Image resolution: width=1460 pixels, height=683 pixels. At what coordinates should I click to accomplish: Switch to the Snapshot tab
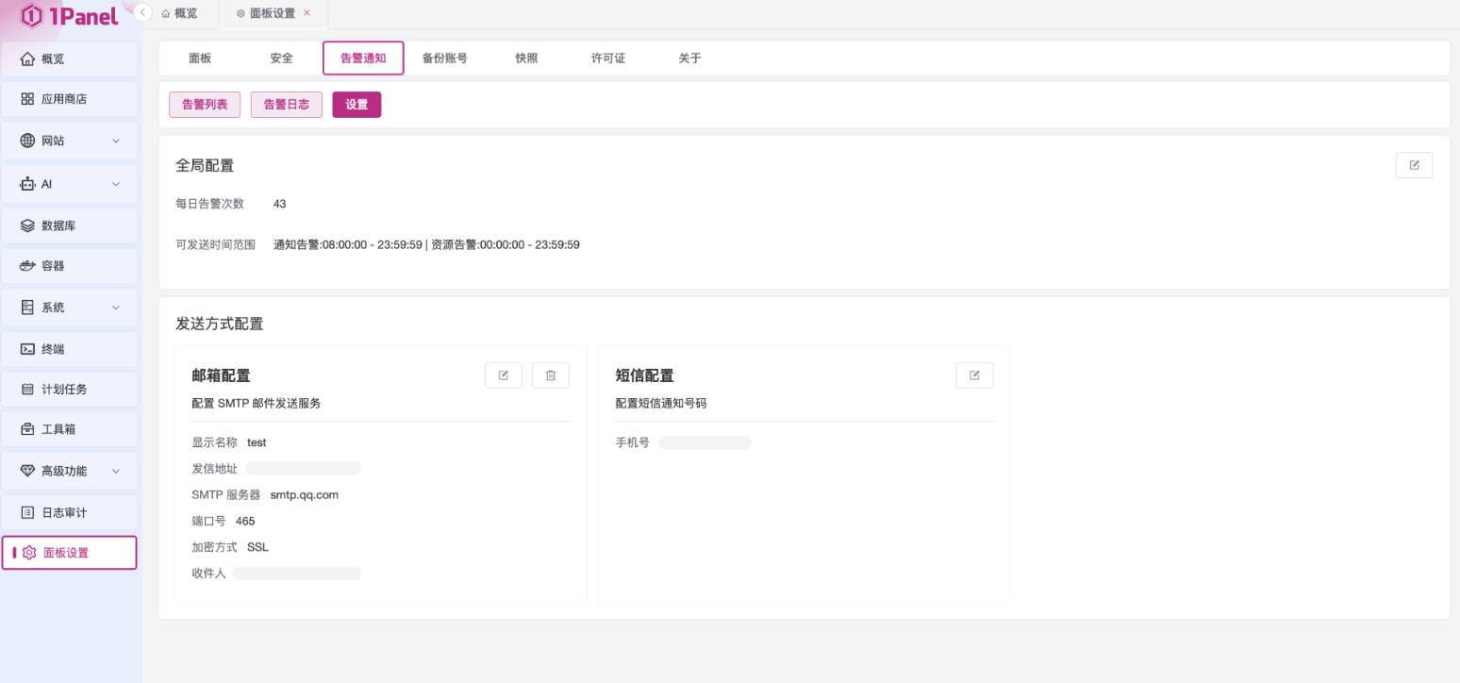(526, 58)
